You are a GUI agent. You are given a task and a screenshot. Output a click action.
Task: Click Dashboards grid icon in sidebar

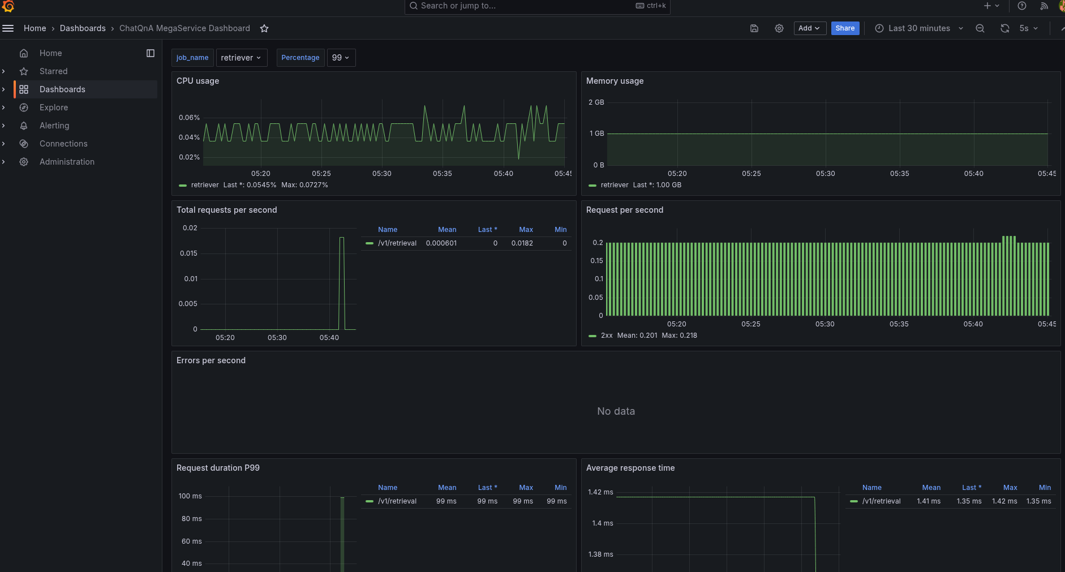[24, 89]
